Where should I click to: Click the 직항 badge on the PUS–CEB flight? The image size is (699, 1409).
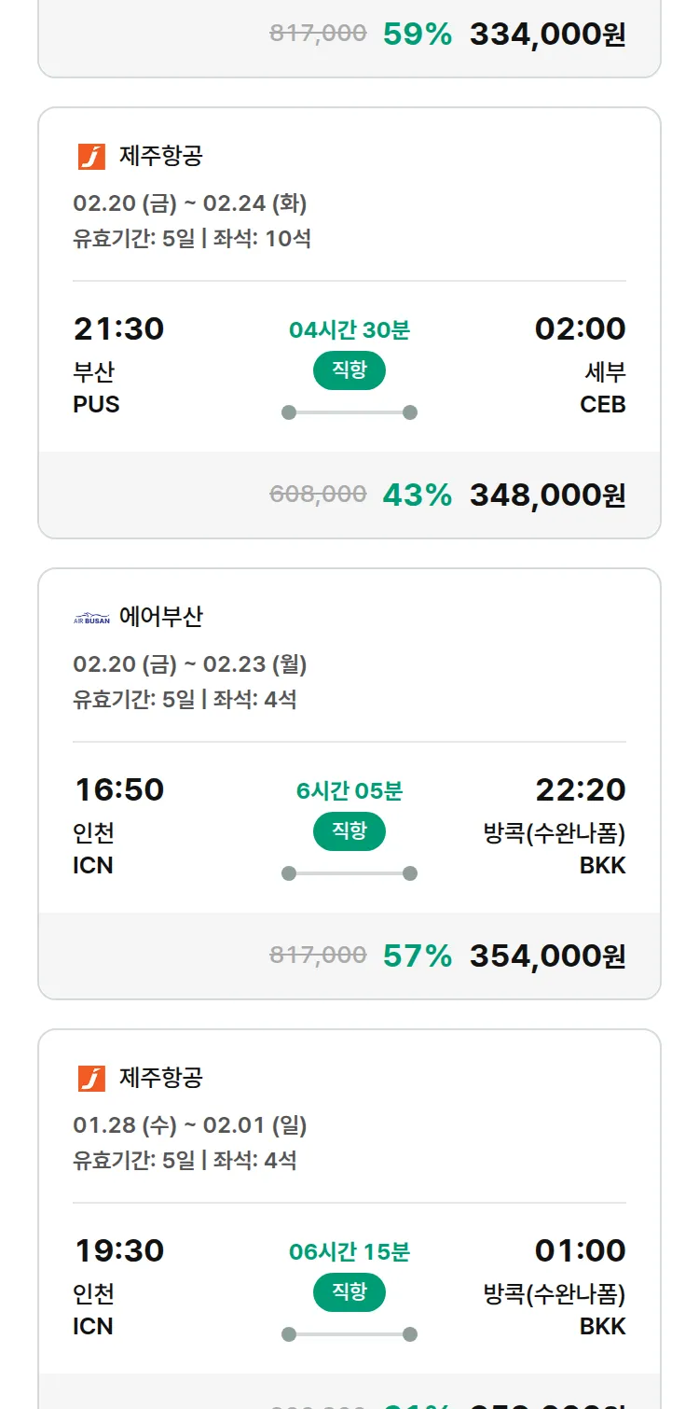[349, 370]
